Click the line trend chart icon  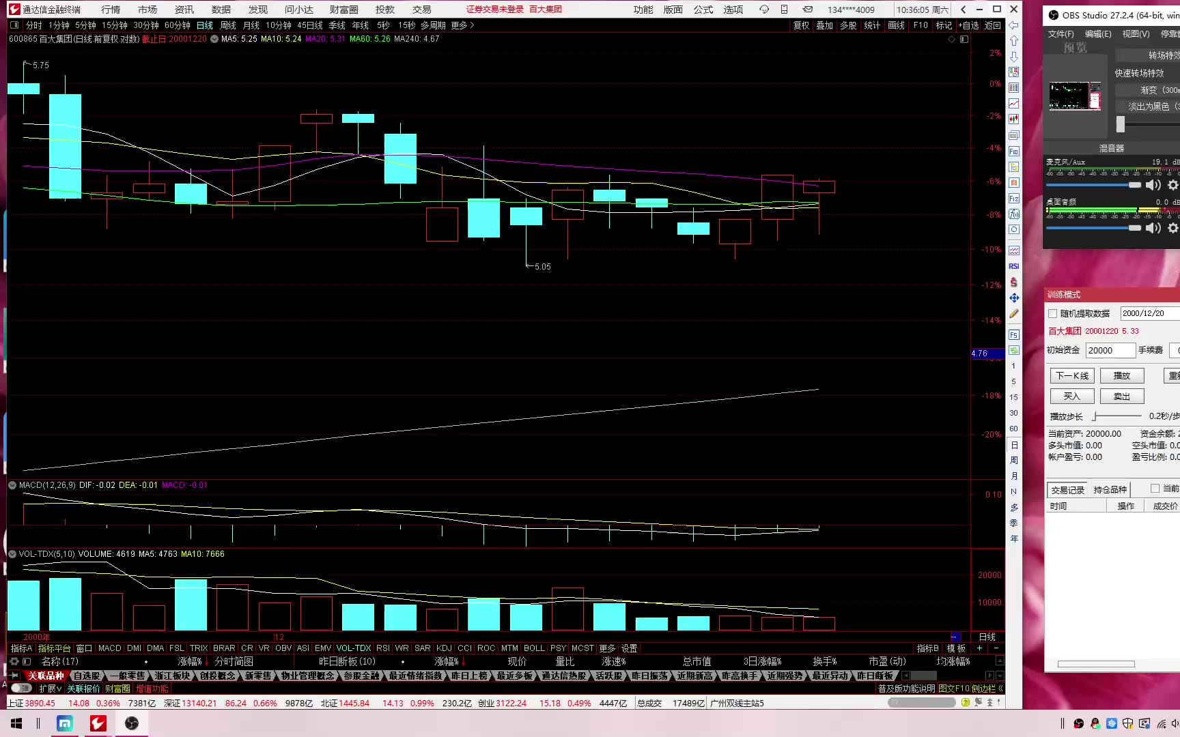(x=1014, y=104)
